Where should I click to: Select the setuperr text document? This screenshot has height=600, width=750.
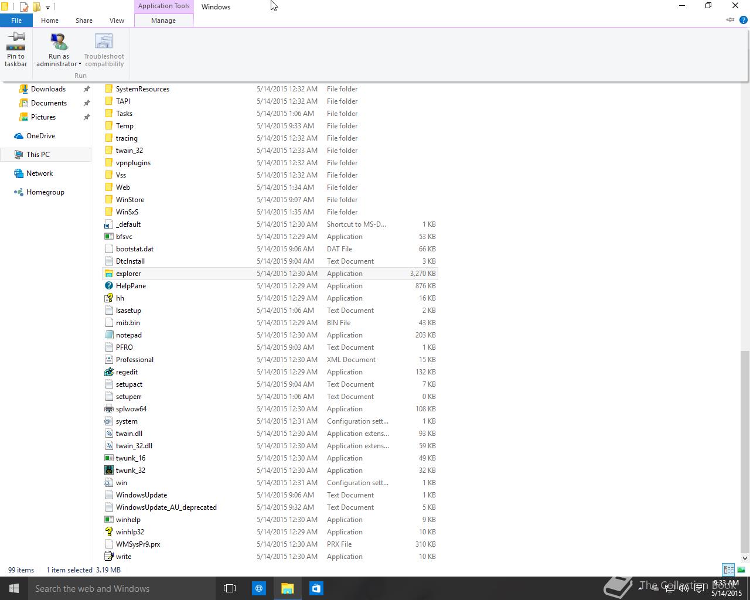pyautogui.click(x=270, y=397)
